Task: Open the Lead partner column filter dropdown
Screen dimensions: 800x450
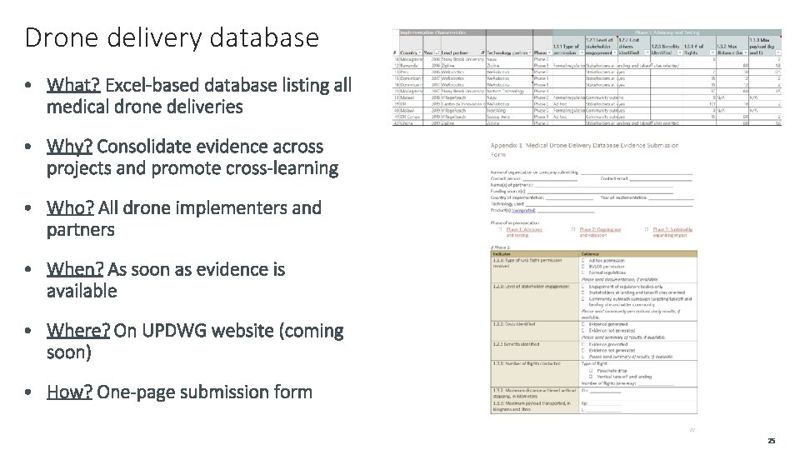Action: coord(482,52)
